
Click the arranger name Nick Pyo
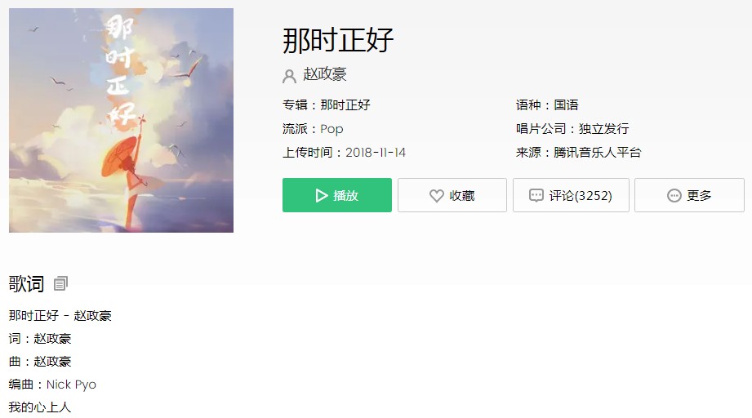tap(71, 385)
